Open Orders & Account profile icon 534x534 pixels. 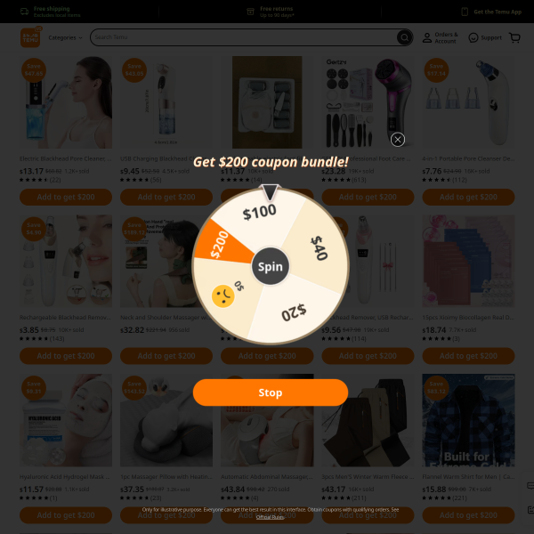426,37
